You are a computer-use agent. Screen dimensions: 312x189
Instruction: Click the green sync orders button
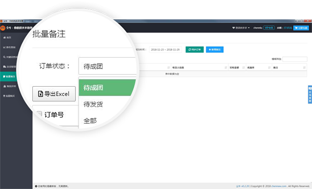click(194, 50)
